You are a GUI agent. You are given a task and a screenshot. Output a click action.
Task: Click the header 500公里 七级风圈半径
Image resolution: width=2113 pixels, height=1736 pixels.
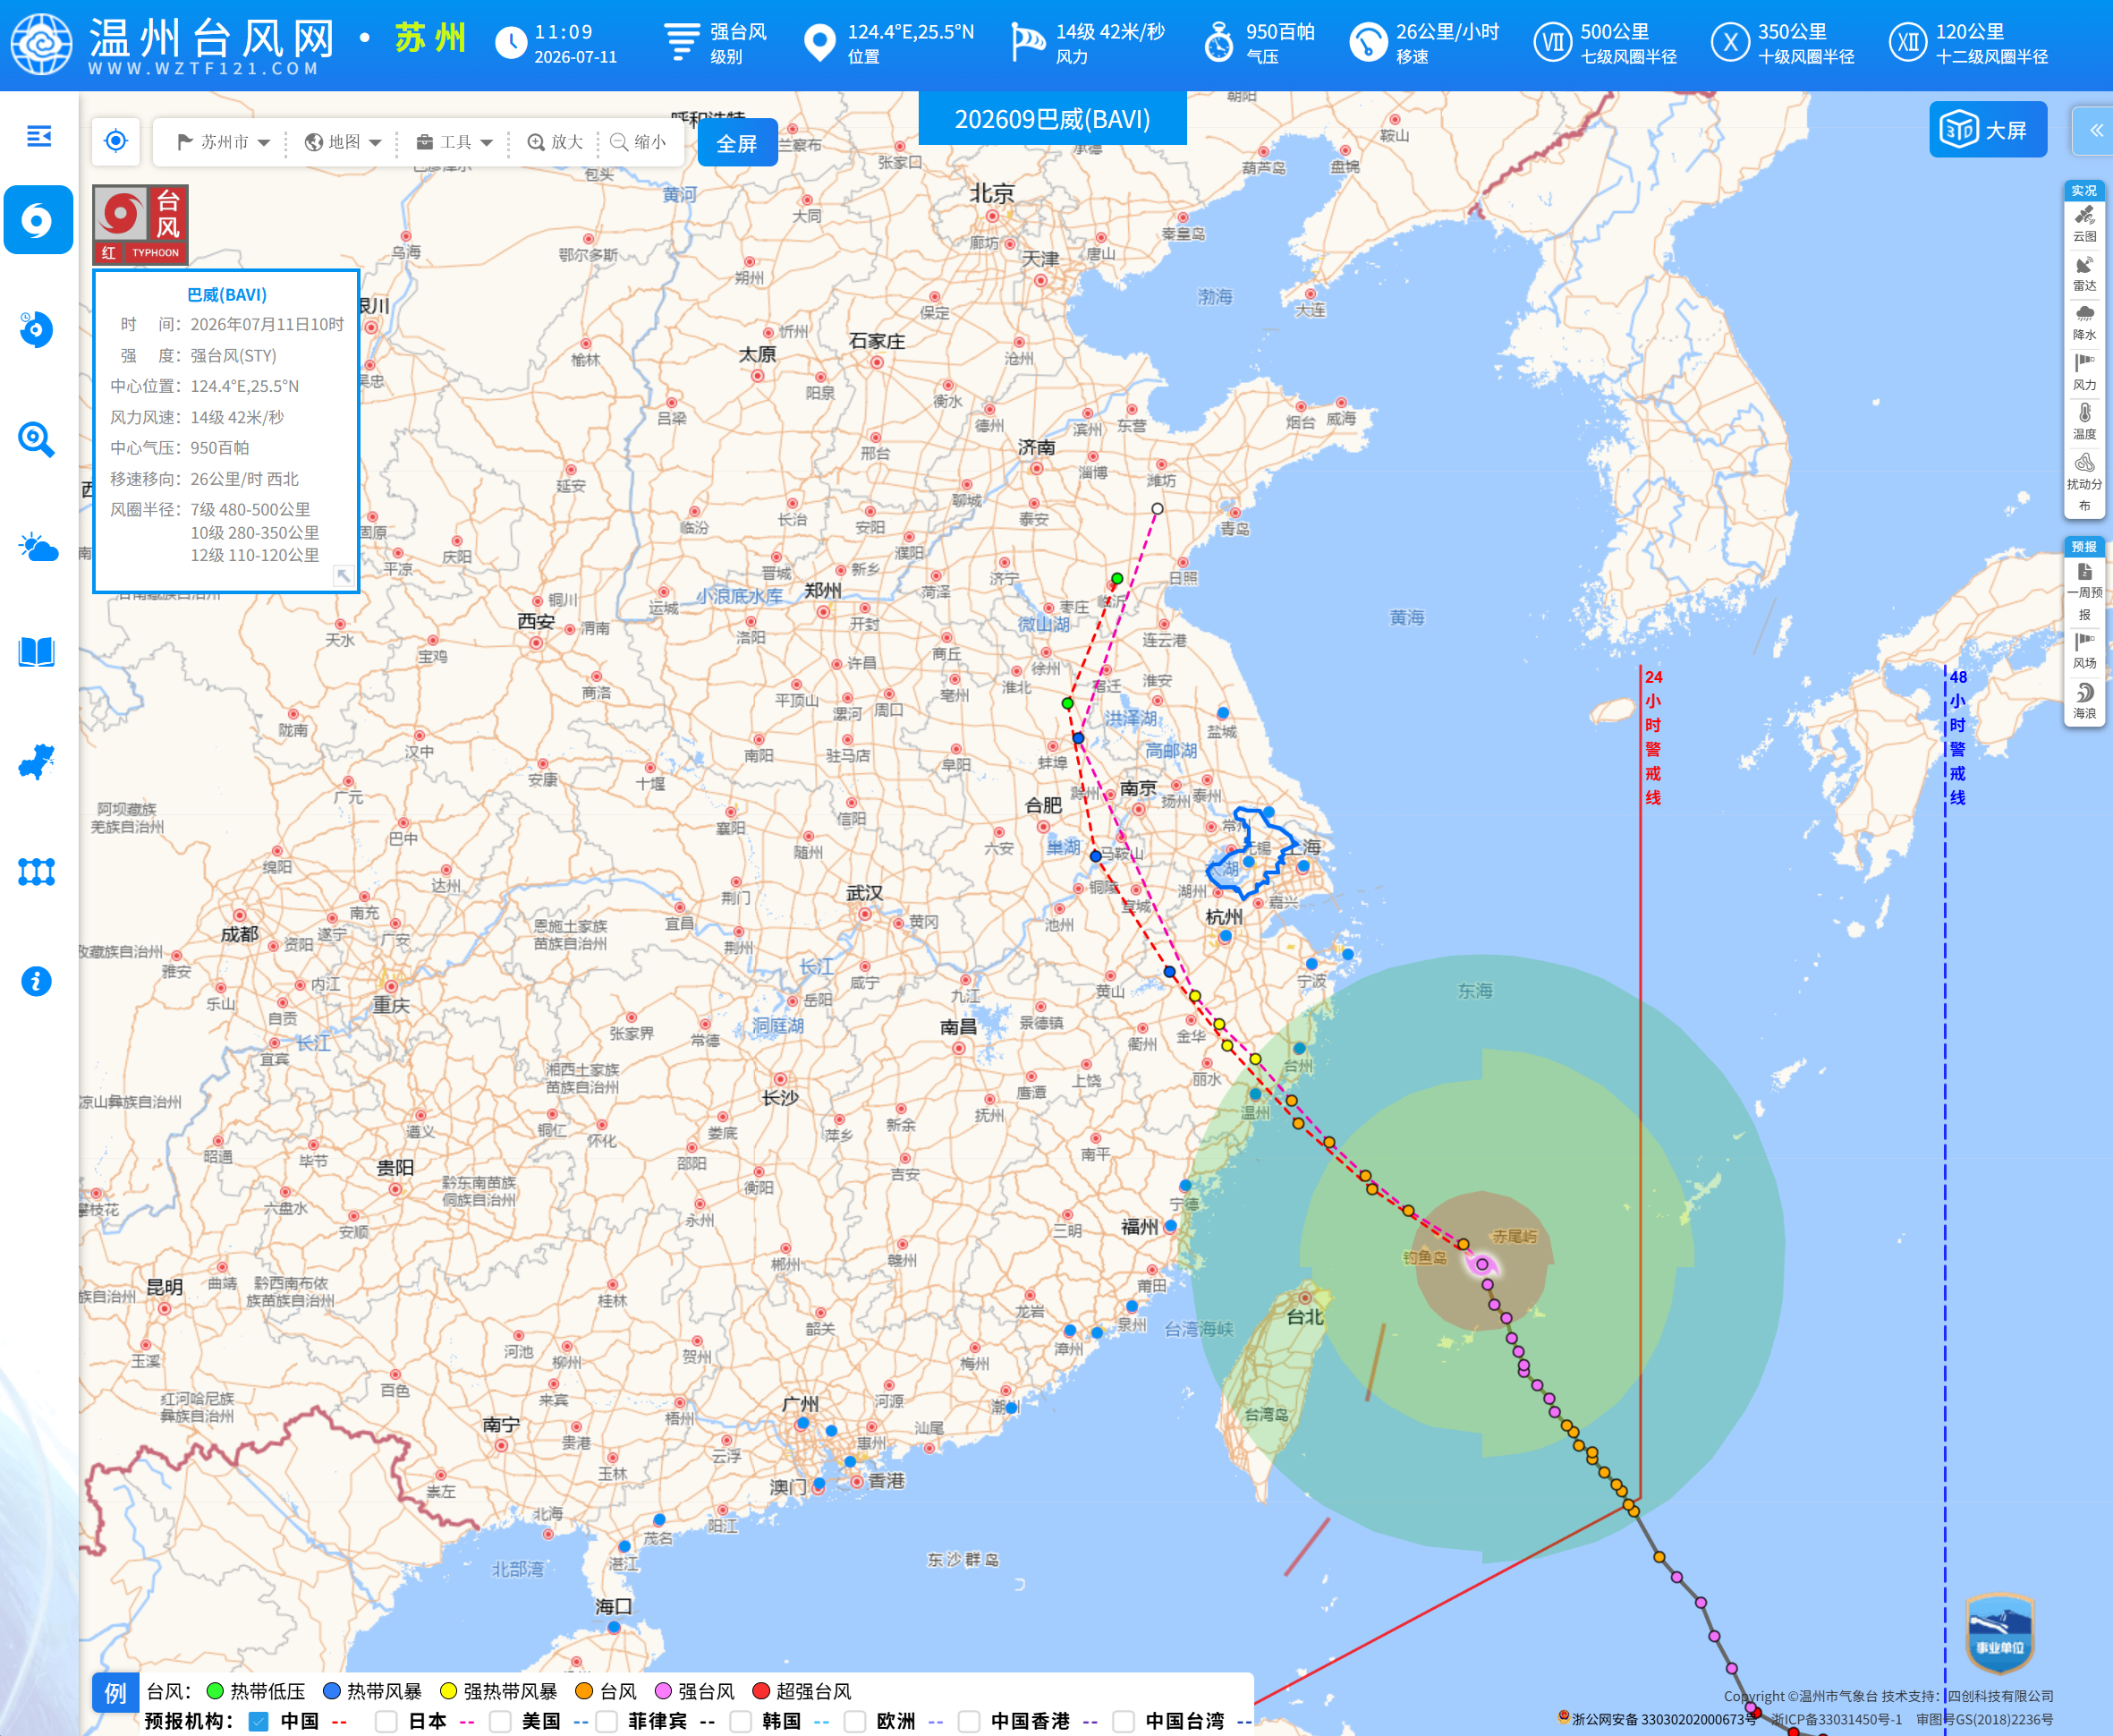click(x=1628, y=43)
